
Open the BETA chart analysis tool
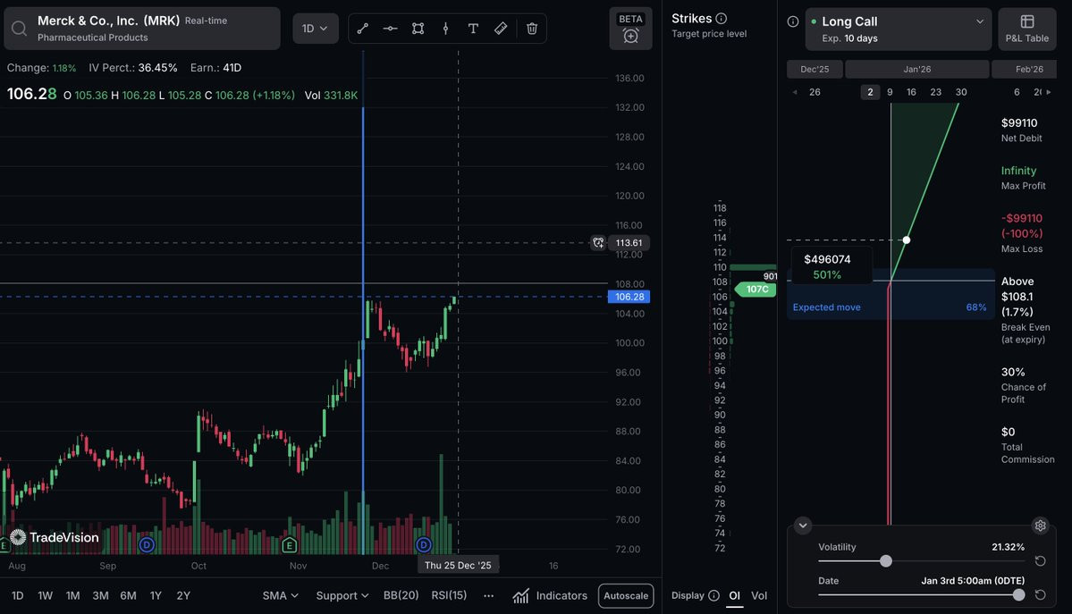(630, 29)
